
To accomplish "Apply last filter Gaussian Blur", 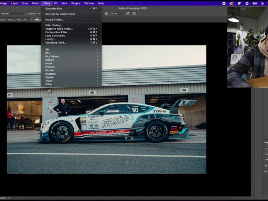I will click(71, 9).
